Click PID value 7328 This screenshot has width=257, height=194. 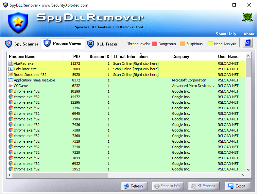tap(76, 141)
